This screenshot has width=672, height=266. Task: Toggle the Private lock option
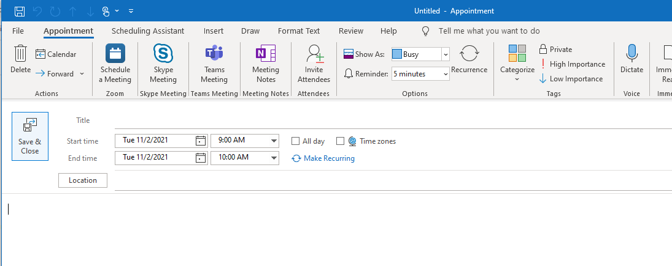tap(555, 49)
